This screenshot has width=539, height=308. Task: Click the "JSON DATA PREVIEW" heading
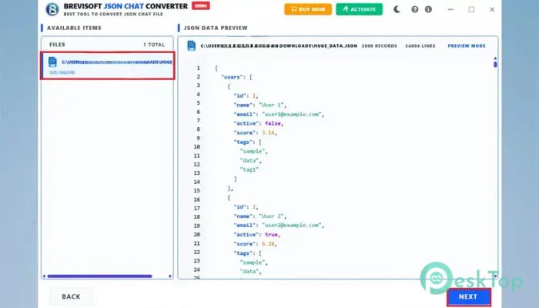216,28
